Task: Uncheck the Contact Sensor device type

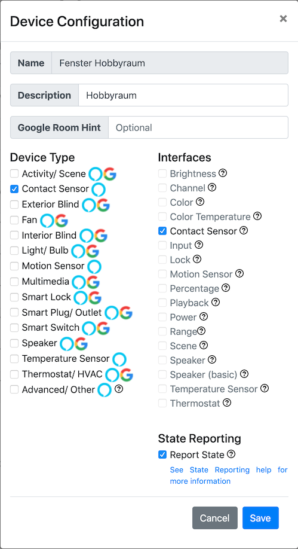Action: tap(14, 189)
